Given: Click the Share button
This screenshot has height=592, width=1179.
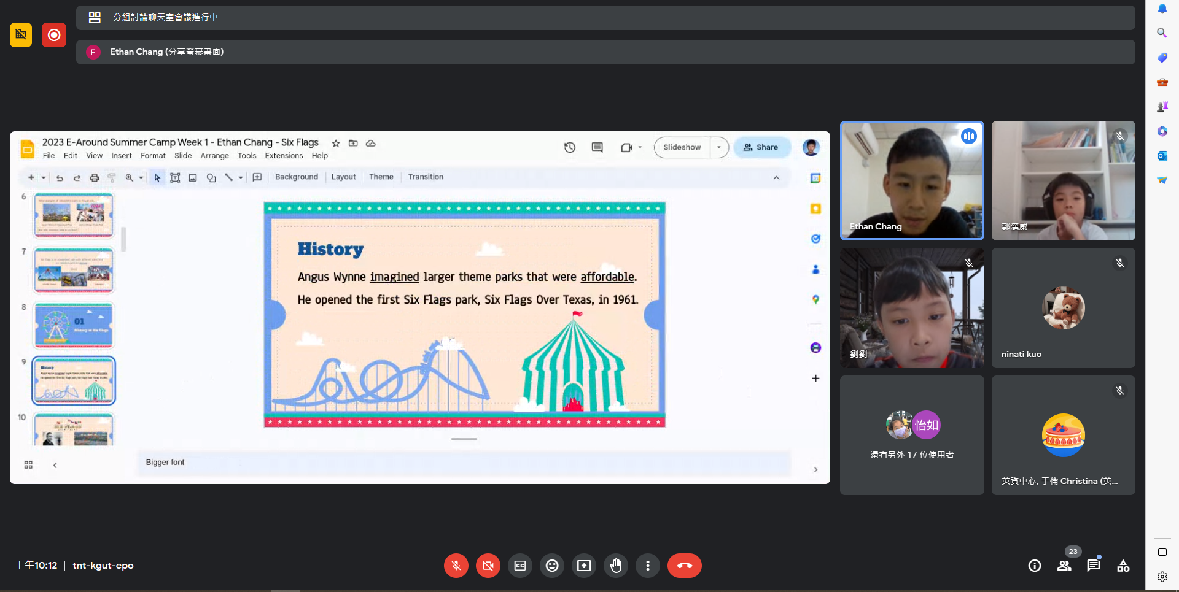Looking at the screenshot, I should pyautogui.click(x=761, y=147).
